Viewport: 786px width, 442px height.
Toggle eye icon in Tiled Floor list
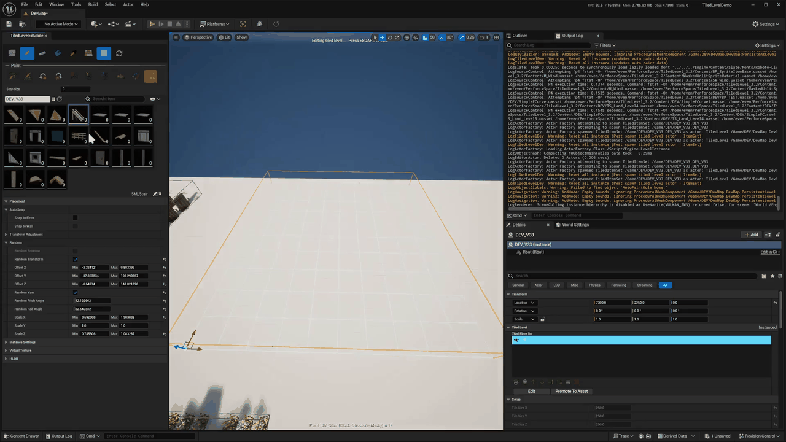516,340
